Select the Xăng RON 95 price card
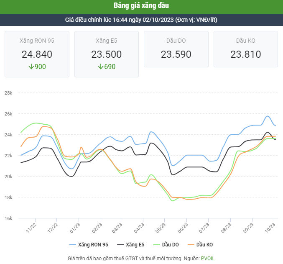 coord(37,54)
